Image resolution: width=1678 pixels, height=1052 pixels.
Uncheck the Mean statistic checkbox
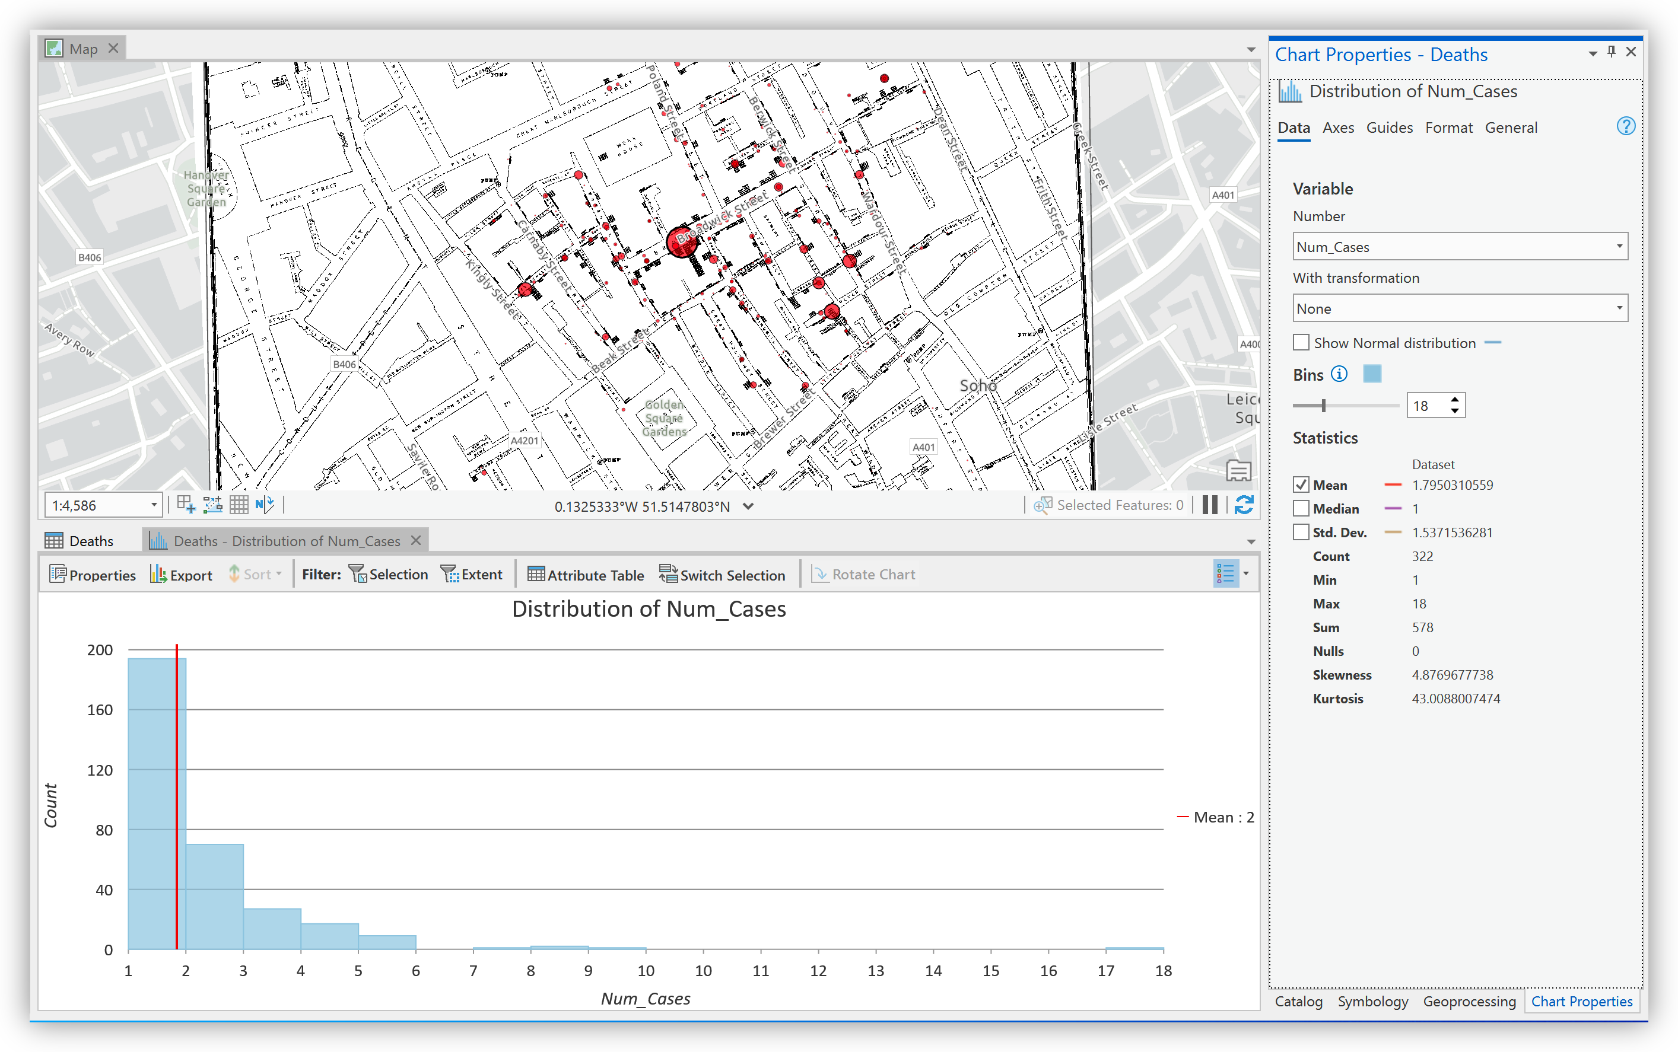tap(1301, 485)
